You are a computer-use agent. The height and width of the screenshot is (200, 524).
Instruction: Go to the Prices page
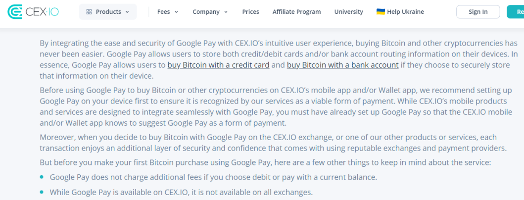(251, 12)
